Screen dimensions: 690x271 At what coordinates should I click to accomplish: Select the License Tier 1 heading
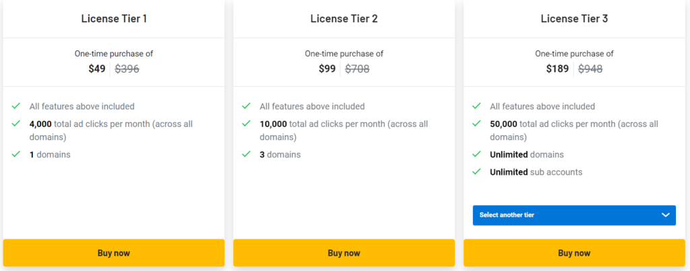(114, 19)
